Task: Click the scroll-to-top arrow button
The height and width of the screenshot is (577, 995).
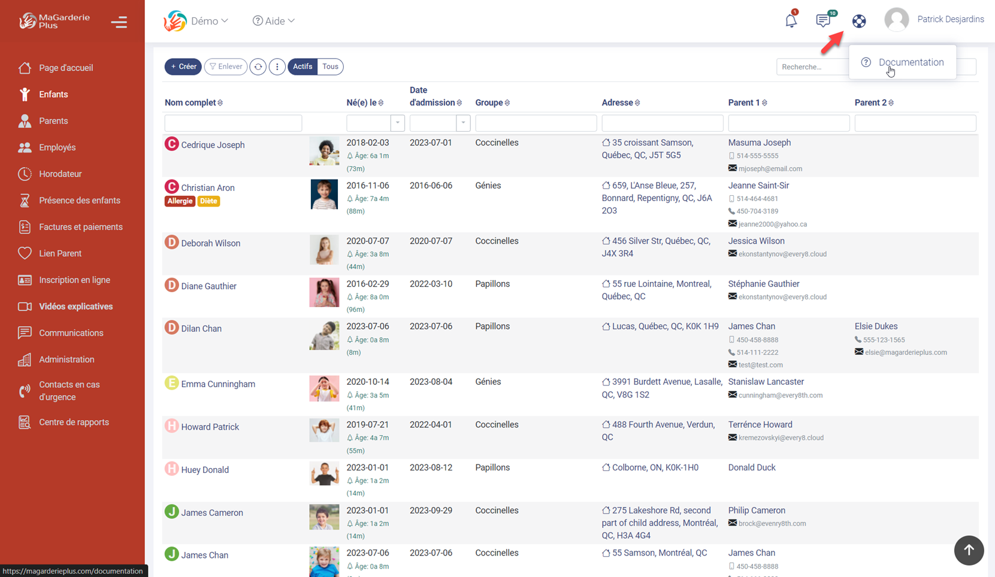Action: coord(969,551)
